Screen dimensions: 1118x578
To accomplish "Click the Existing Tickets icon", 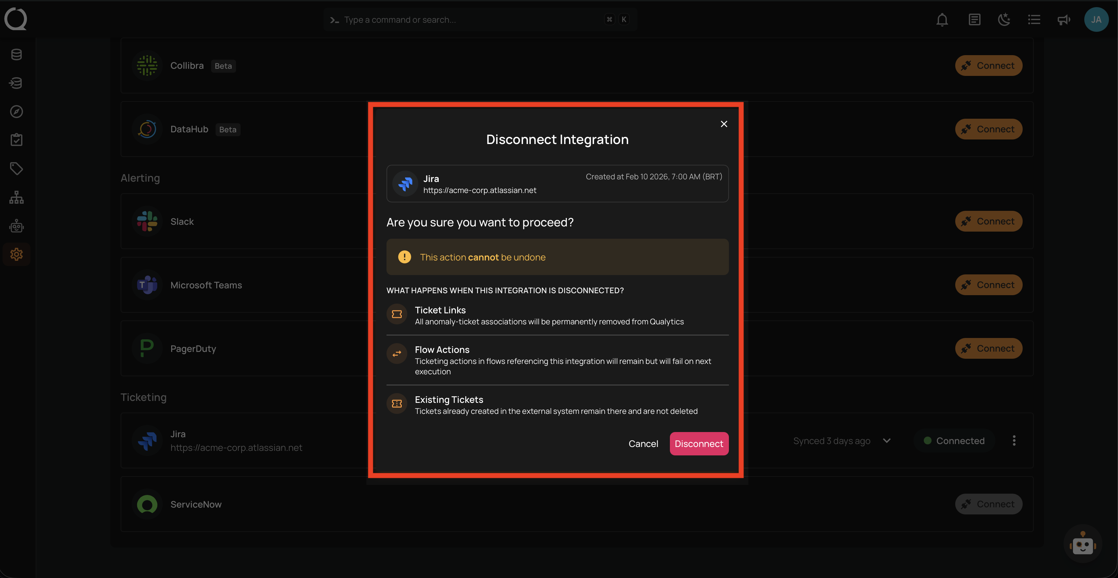I will (397, 403).
